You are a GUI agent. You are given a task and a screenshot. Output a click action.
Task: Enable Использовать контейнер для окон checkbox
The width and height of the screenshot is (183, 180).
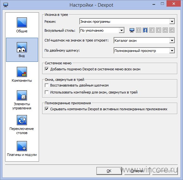(x=47, y=92)
